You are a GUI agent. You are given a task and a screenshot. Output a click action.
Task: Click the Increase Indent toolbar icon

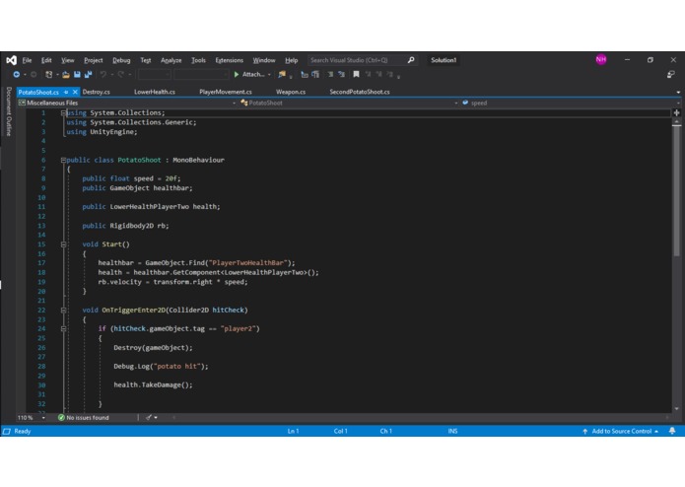click(315, 75)
